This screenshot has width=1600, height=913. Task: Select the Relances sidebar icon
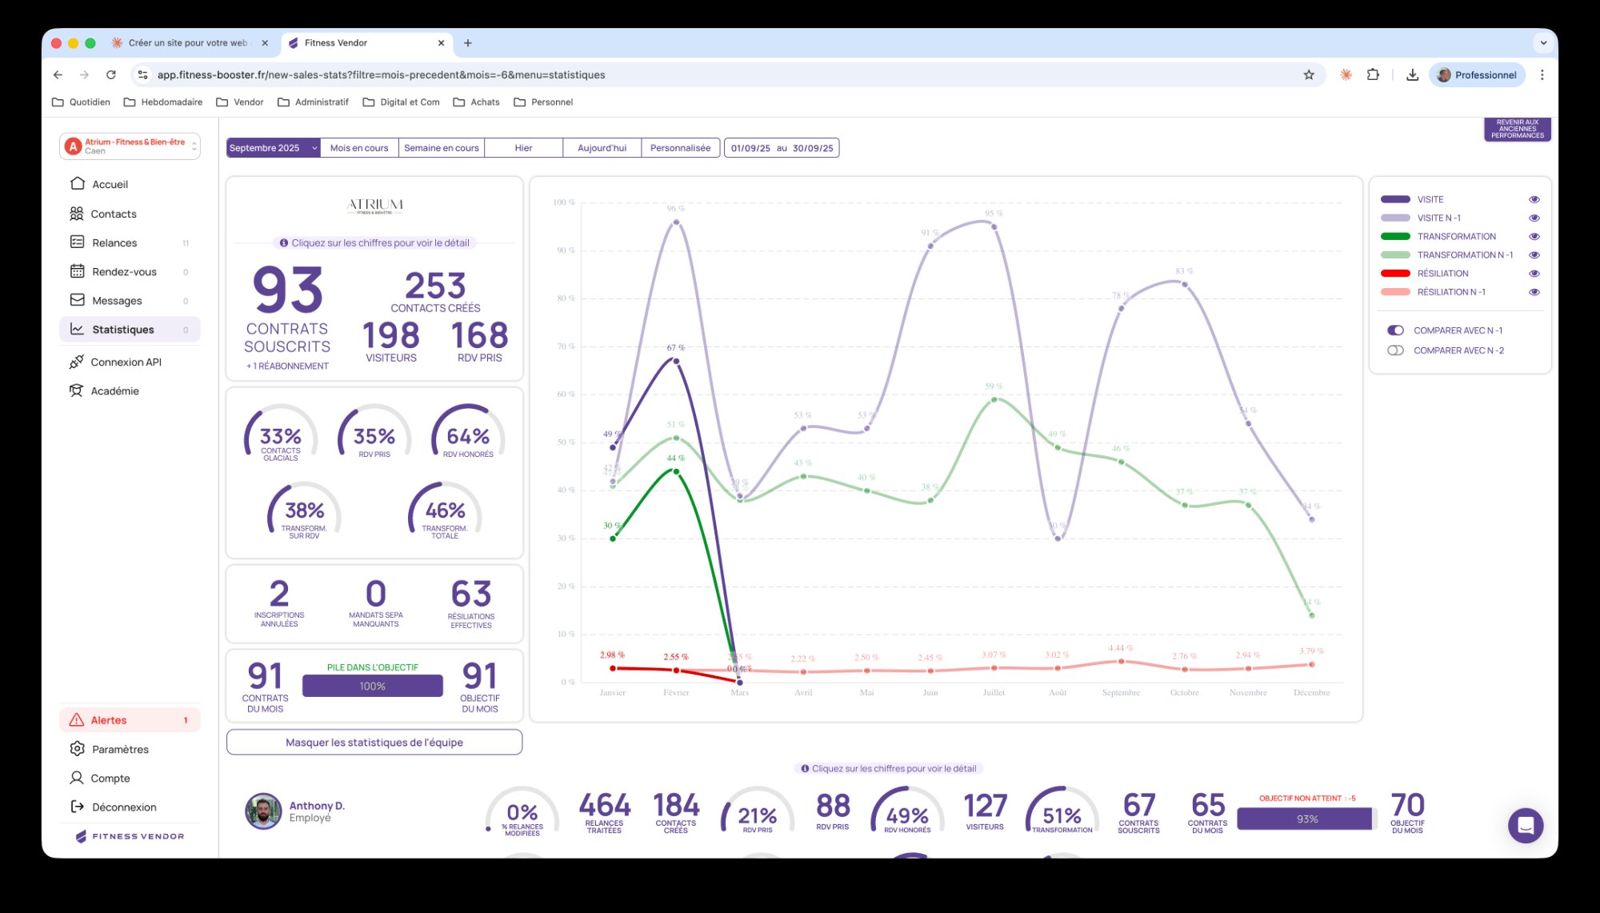pos(76,242)
